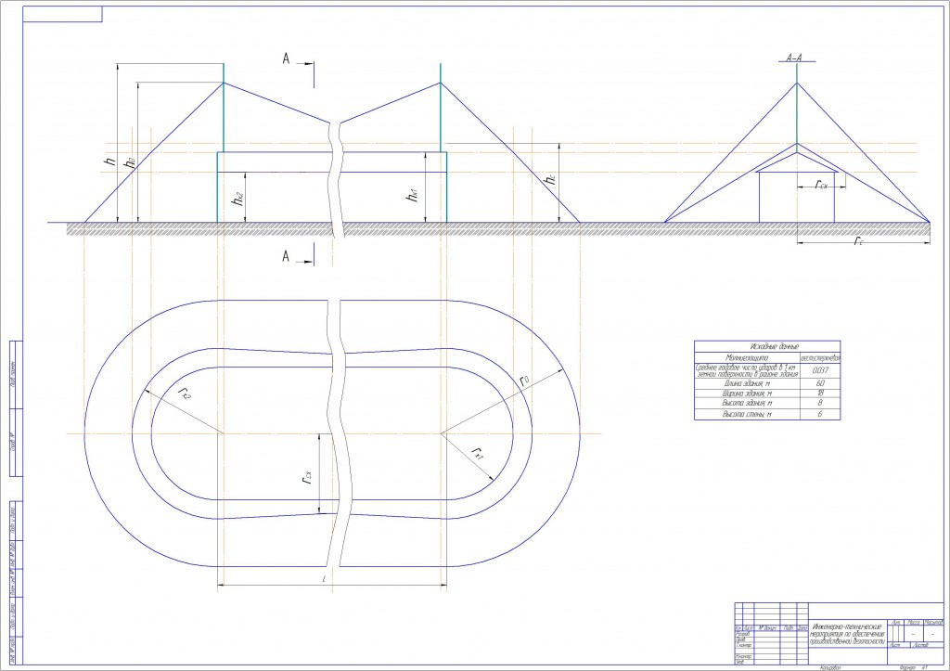Viewport: 950px width, 671px height.
Task: Select the "Т.контр" row in the title block
Action: point(743,645)
